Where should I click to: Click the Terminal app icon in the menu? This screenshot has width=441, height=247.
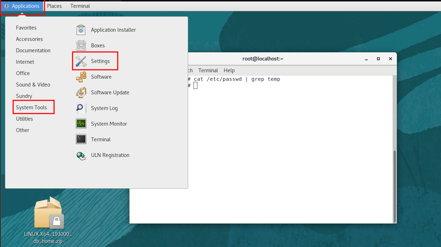click(x=81, y=140)
